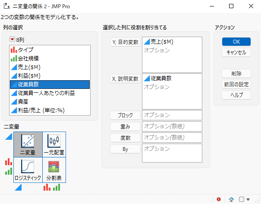Click the red alert icon in status bar
This screenshot has height=204, width=261.
click(219, 199)
